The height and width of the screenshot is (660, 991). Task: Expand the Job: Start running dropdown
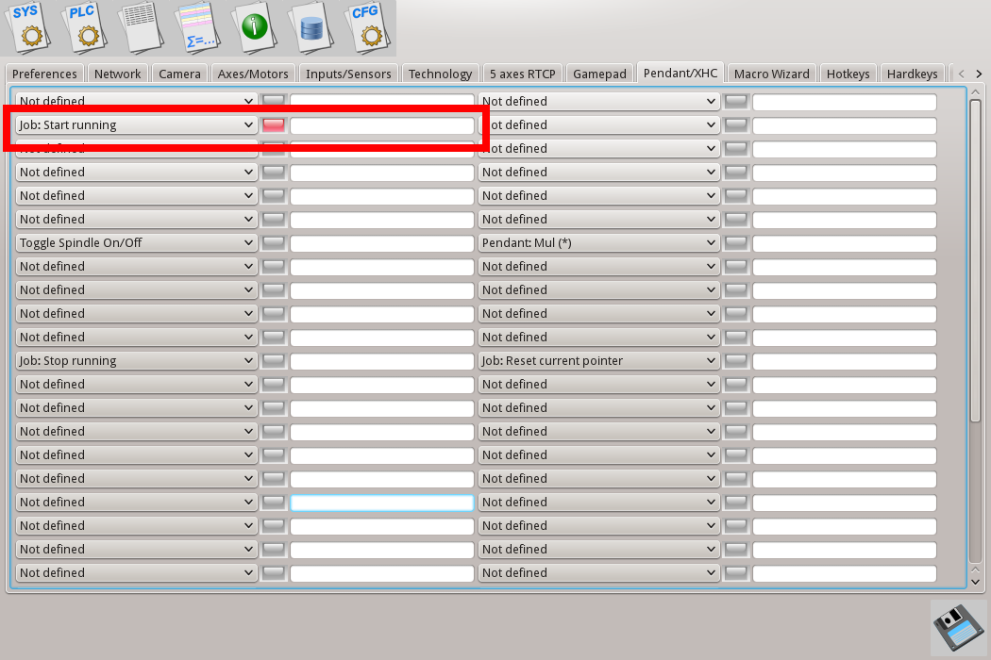136,124
